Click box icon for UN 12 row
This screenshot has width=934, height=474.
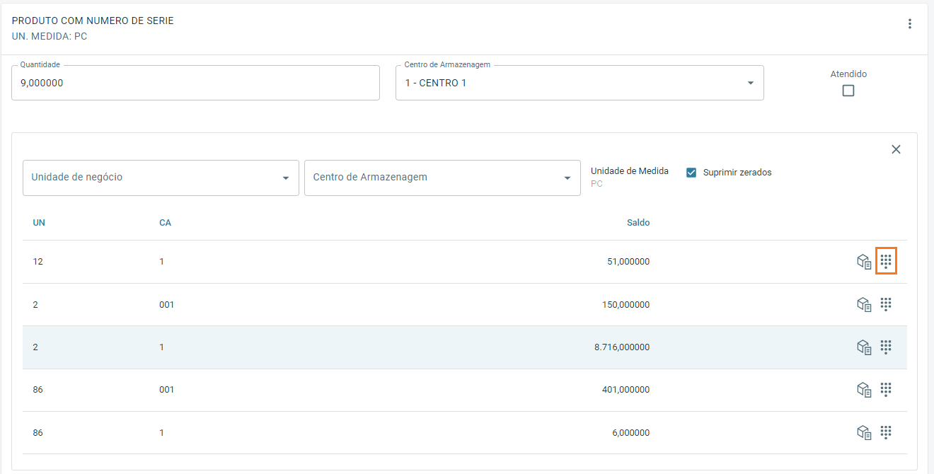pyautogui.click(x=864, y=262)
